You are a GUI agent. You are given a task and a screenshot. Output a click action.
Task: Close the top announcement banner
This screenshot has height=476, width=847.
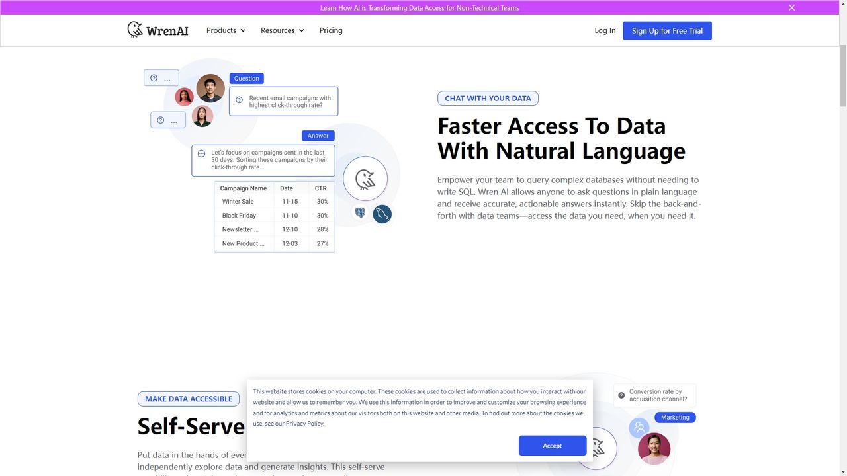[x=791, y=7]
